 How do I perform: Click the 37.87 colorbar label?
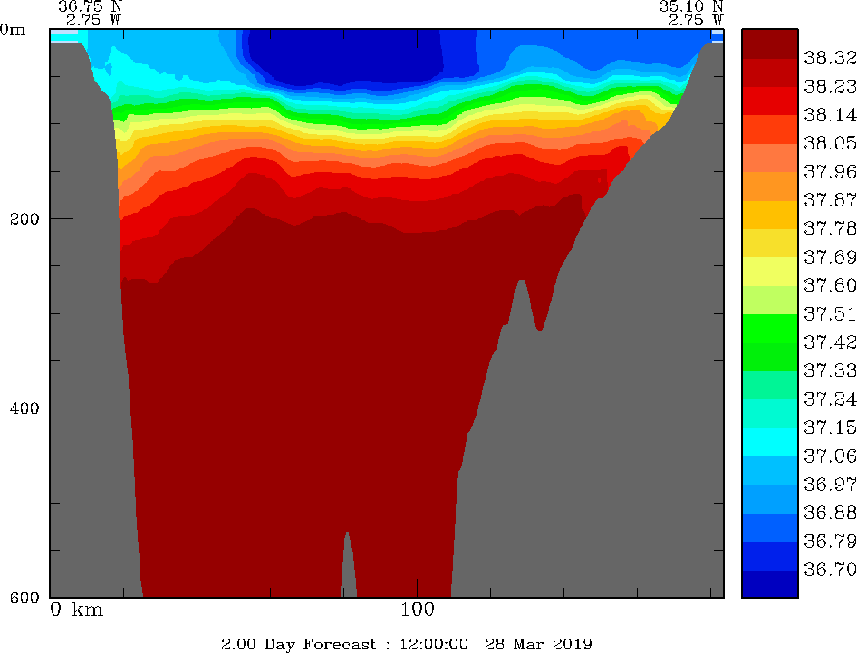[x=829, y=200]
